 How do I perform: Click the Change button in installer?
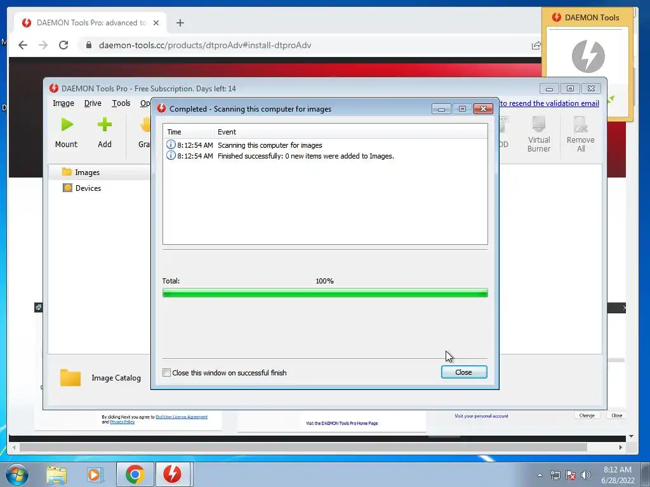pyautogui.click(x=587, y=415)
